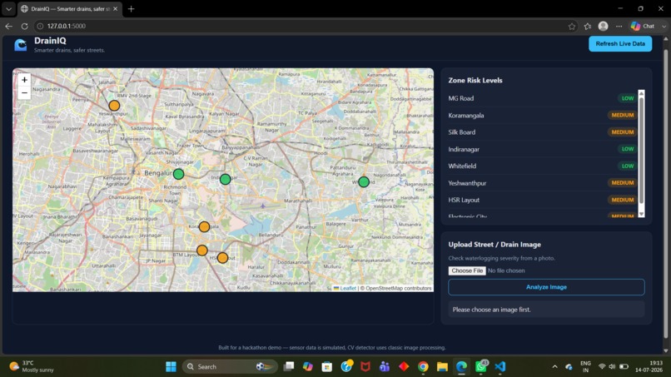Go back in the browser

point(8,26)
